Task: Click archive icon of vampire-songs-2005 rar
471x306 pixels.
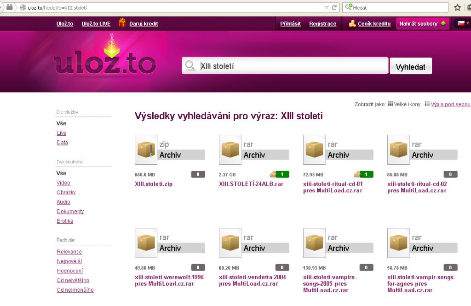Action: [314, 242]
